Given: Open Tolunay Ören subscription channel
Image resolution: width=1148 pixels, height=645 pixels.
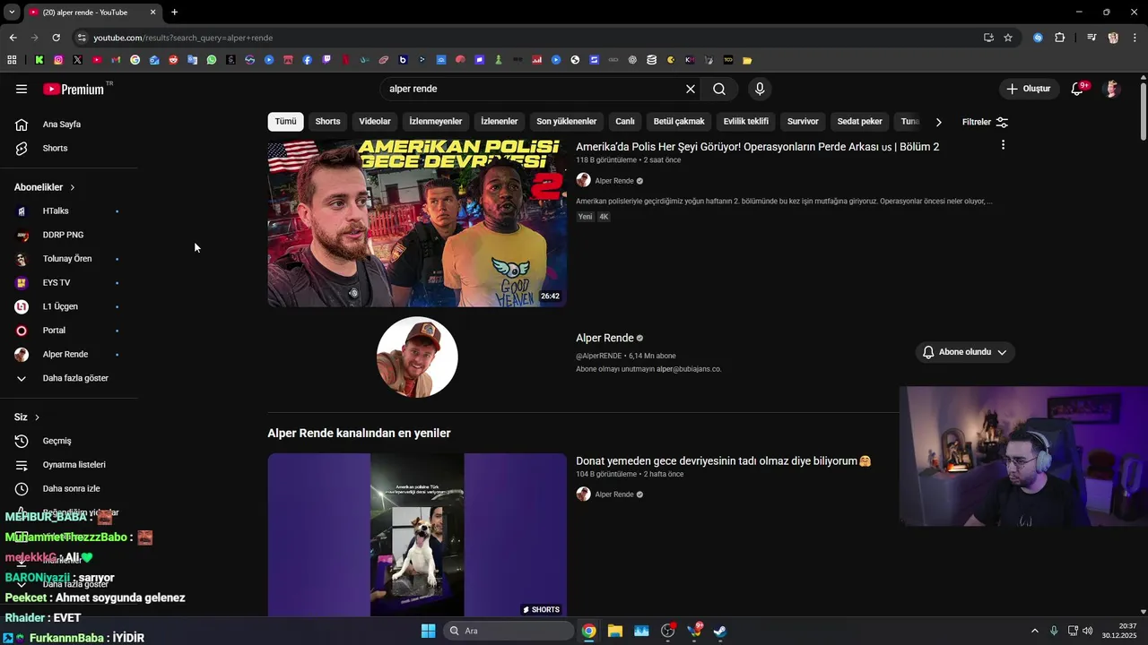Looking at the screenshot, I should pos(69,259).
